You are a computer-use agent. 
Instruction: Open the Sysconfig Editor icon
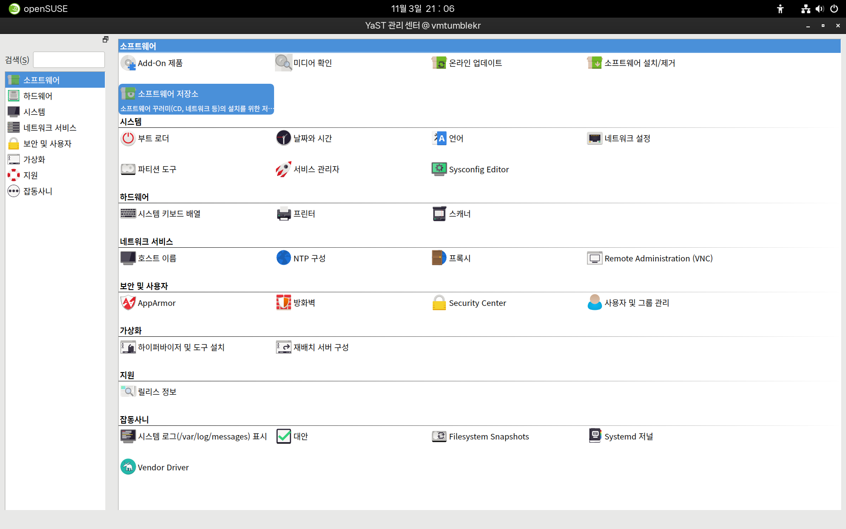(x=439, y=169)
